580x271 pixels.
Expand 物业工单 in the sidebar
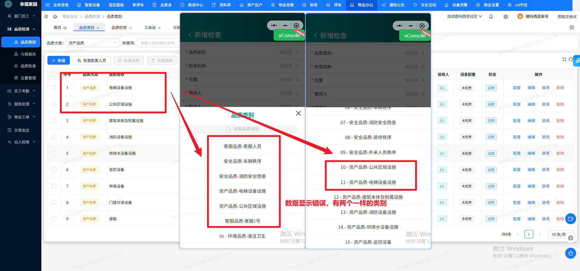click(21, 117)
